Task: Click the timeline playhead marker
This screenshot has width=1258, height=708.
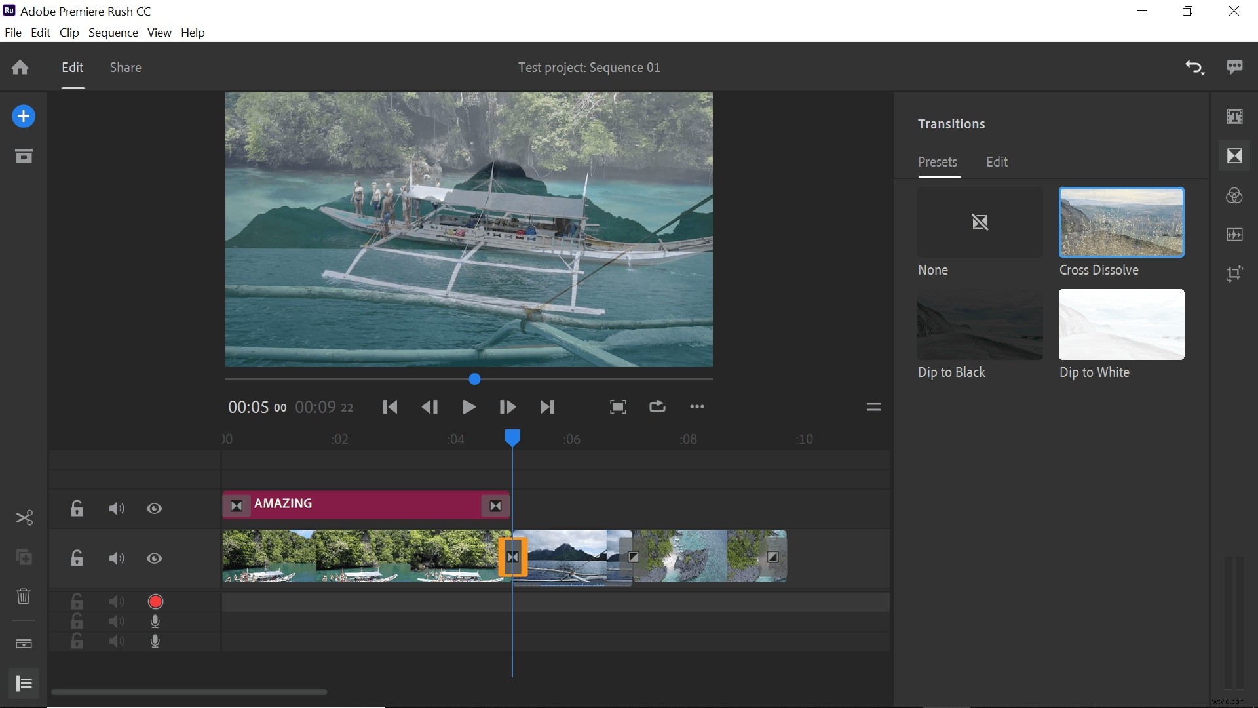Action: tap(512, 438)
